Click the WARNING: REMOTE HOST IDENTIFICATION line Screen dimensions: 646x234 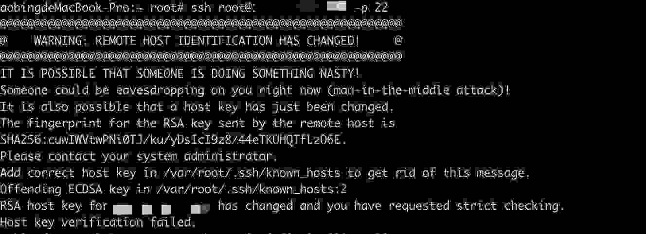click(197, 40)
